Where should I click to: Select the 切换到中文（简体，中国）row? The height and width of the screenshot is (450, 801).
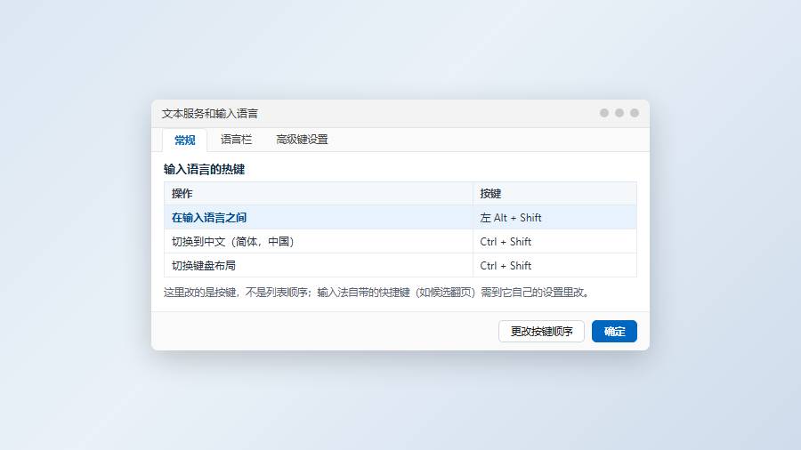click(x=400, y=241)
